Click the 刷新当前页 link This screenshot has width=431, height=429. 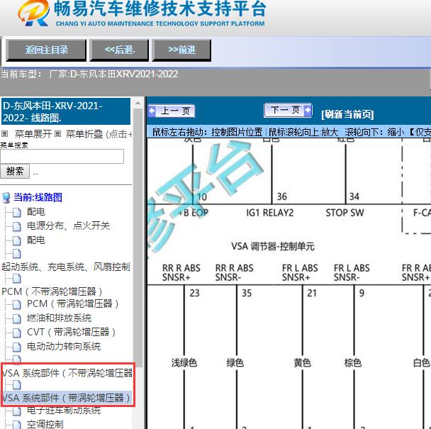coord(347,114)
